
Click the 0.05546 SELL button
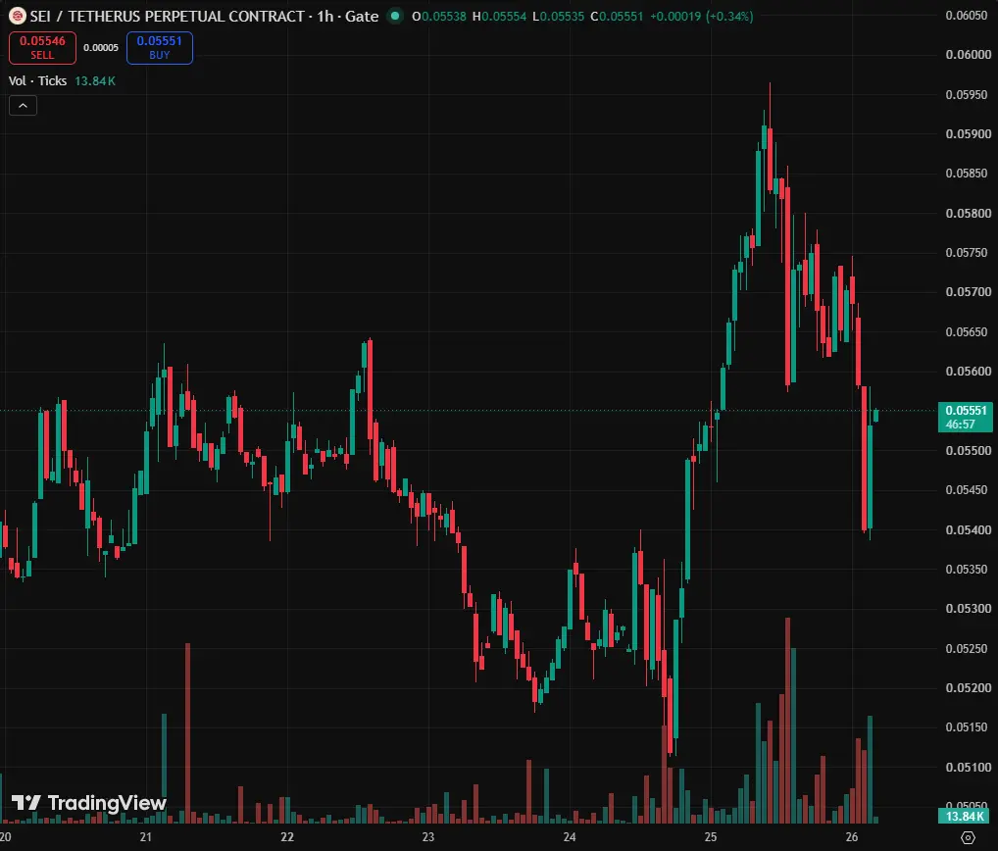[x=42, y=48]
